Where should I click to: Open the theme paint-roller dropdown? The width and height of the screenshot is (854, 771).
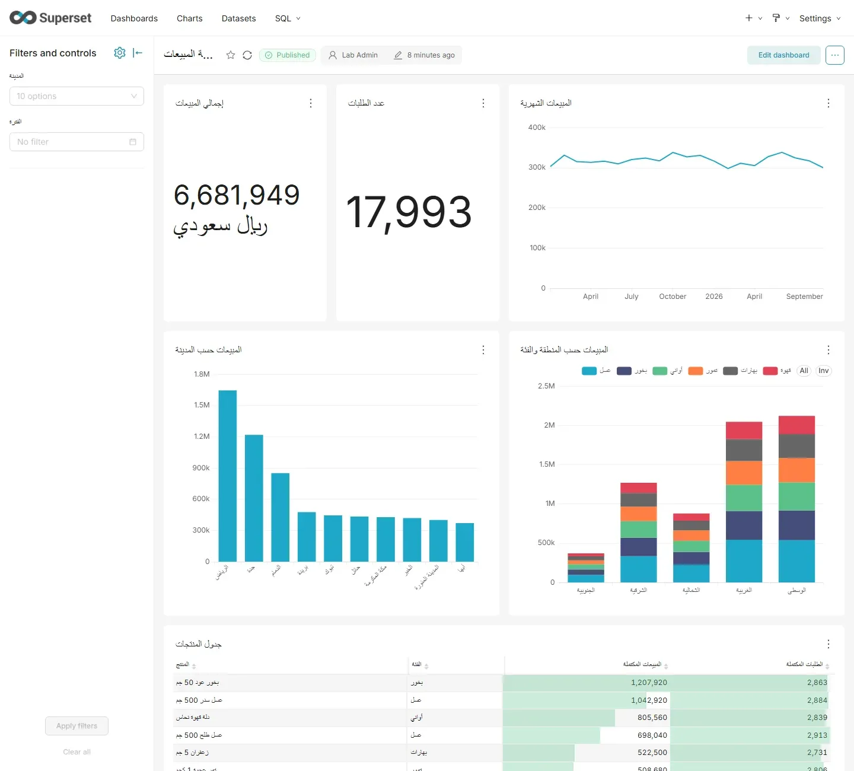781,18
